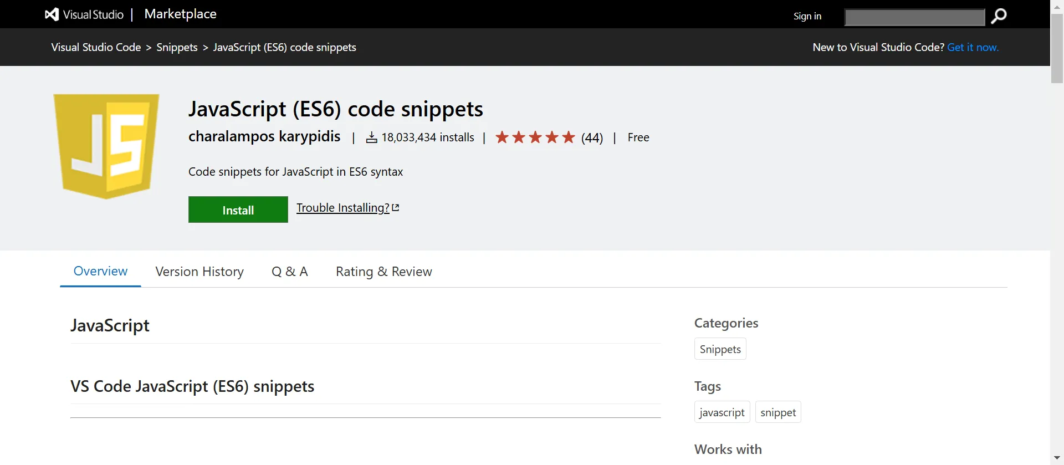Click the Categories heading
The image size is (1064, 465).
tap(727, 323)
